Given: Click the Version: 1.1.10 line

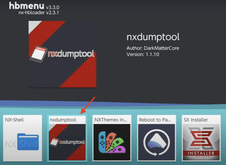Looking at the screenshot, I should pos(143,54).
